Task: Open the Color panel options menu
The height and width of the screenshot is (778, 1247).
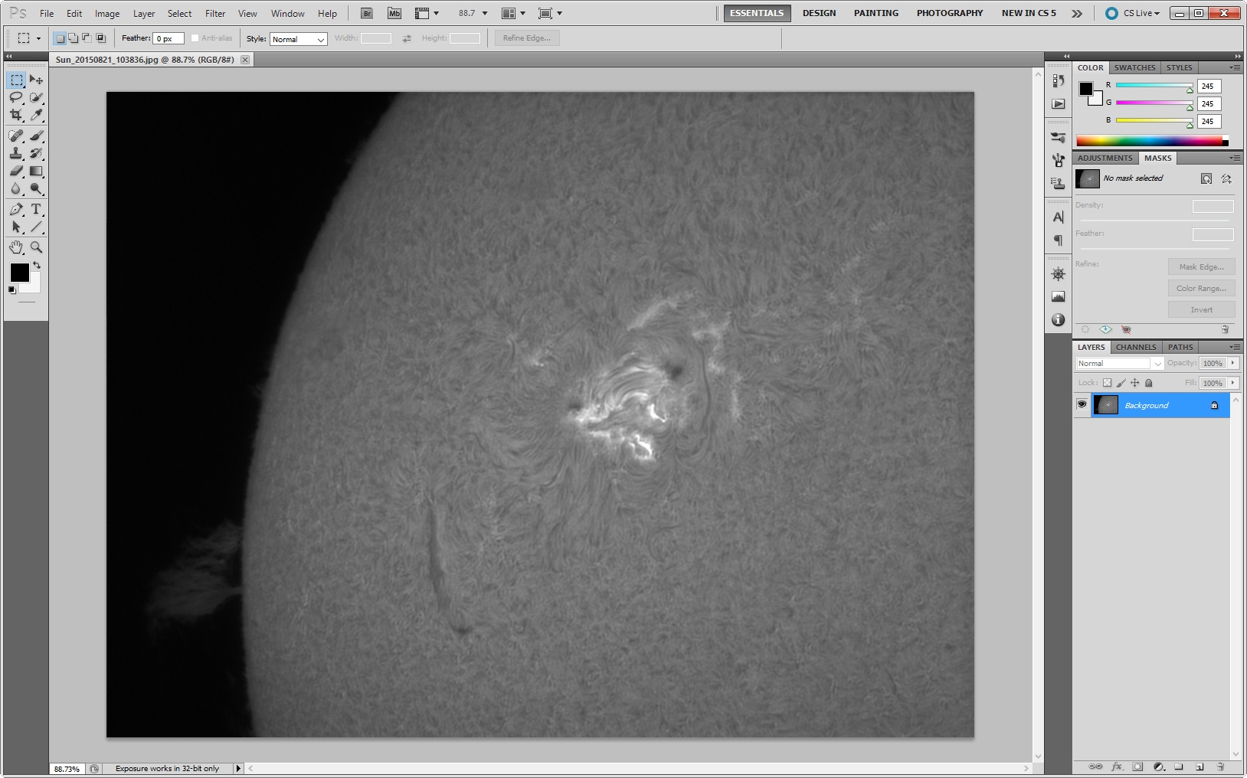Action: (1235, 67)
